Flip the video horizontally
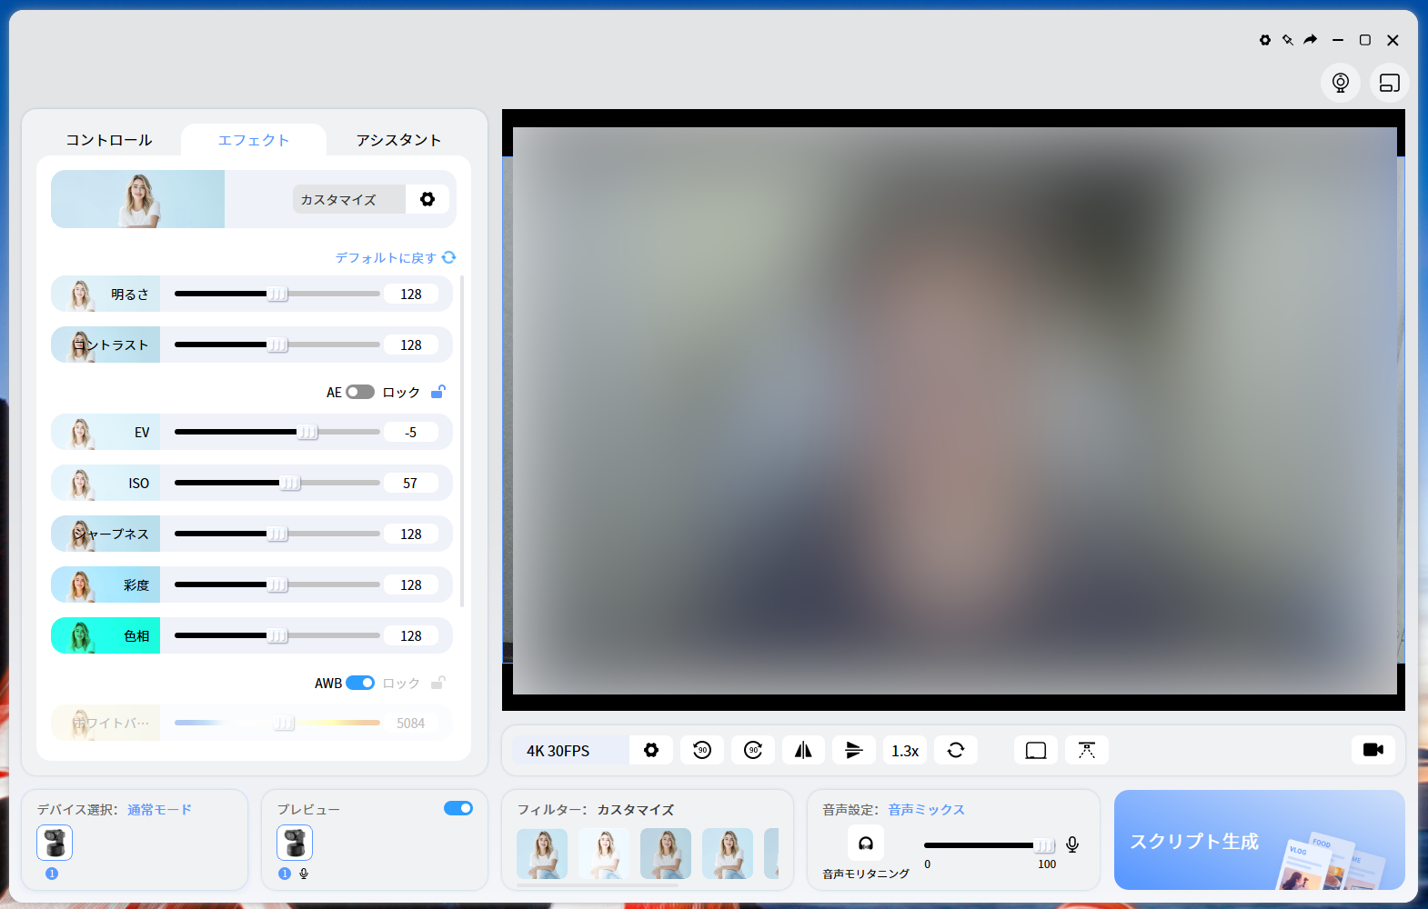This screenshot has width=1428, height=909. coord(803,750)
